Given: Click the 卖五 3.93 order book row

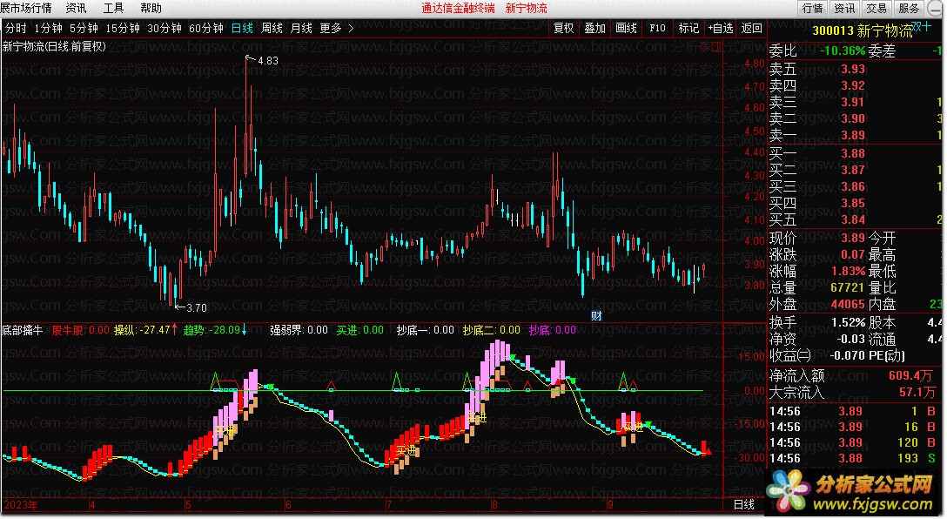Looking at the screenshot, I should (x=854, y=69).
